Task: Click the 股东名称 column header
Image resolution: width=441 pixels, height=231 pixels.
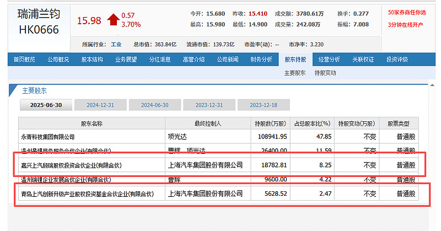Action: click(92, 123)
